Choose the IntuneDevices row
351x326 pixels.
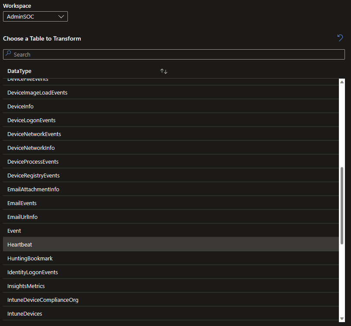(x=171, y=314)
